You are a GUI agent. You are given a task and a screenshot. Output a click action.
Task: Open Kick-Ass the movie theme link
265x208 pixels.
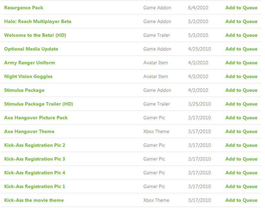(x=34, y=200)
